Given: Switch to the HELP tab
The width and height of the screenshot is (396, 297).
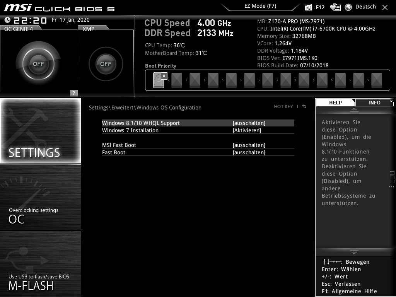Looking at the screenshot, I should click(335, 103).
